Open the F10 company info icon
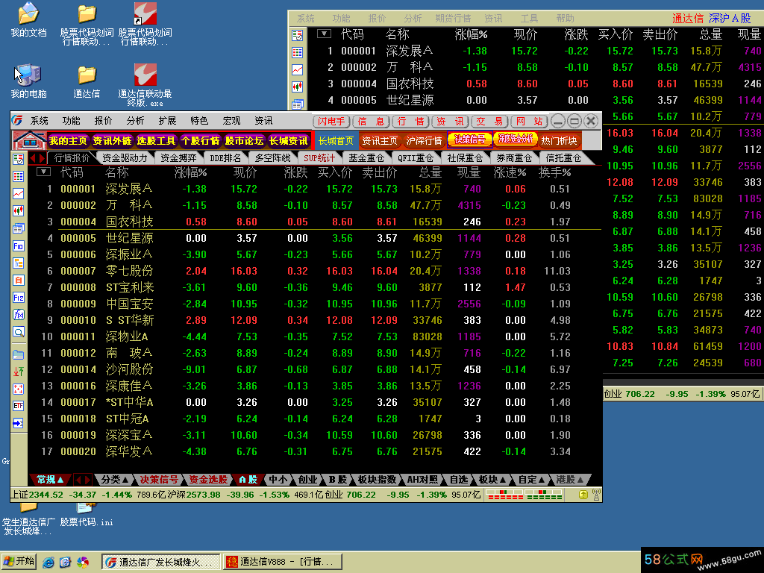The width and height of the screenshot is (764, 573). [x=19, y=246]
